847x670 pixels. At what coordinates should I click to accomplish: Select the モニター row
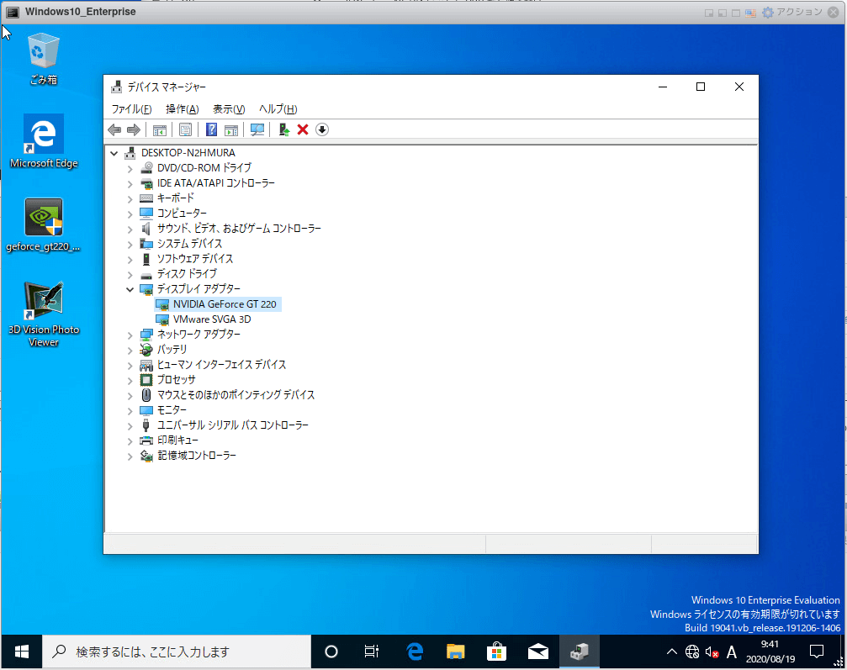click(163, 410)
